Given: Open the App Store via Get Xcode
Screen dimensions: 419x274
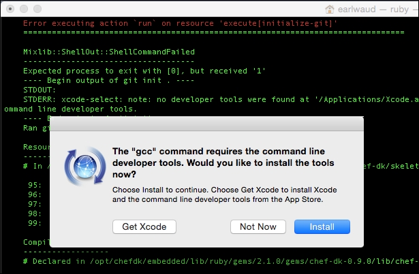Looking at the screenshot, I should coord(144,226).
